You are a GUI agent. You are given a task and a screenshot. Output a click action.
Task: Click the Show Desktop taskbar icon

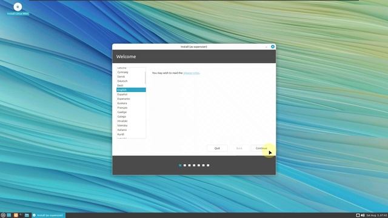click(9, 216)
